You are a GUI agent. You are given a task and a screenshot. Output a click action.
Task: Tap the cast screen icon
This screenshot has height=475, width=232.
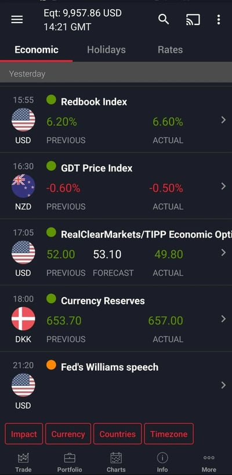193,20
